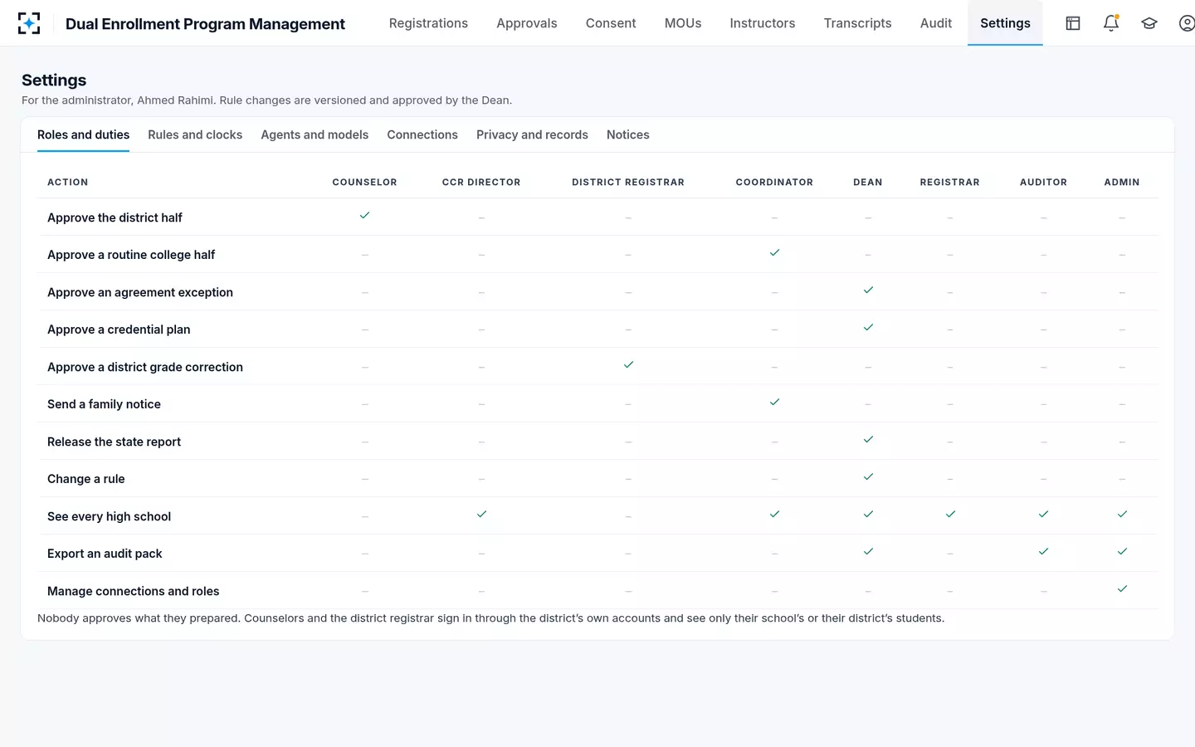1195x747 pixels.
Task: Click the graduation cap icon
Action: (1149, 23)
